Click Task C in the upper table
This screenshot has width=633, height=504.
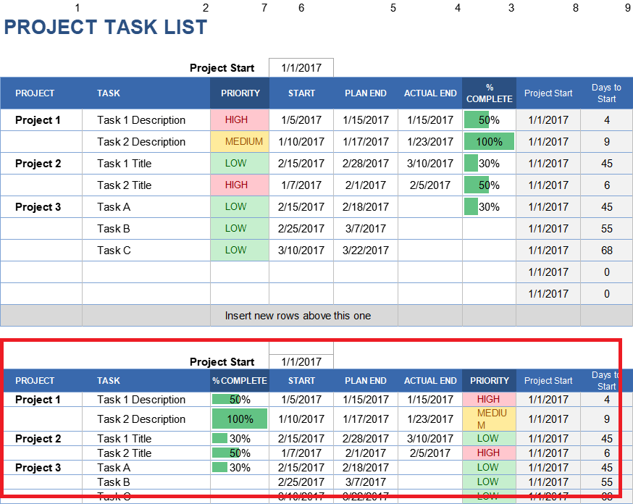pyautogui.click(x=114, y=251)
